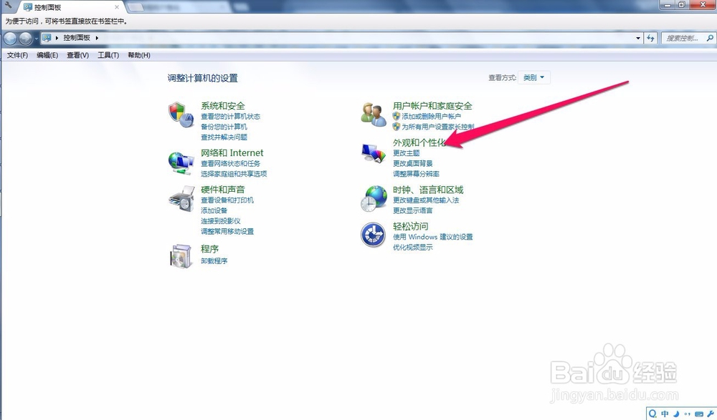The image size is (717, 420).
Task: Open the 类别 view-by dropdown
Action: 534,77
